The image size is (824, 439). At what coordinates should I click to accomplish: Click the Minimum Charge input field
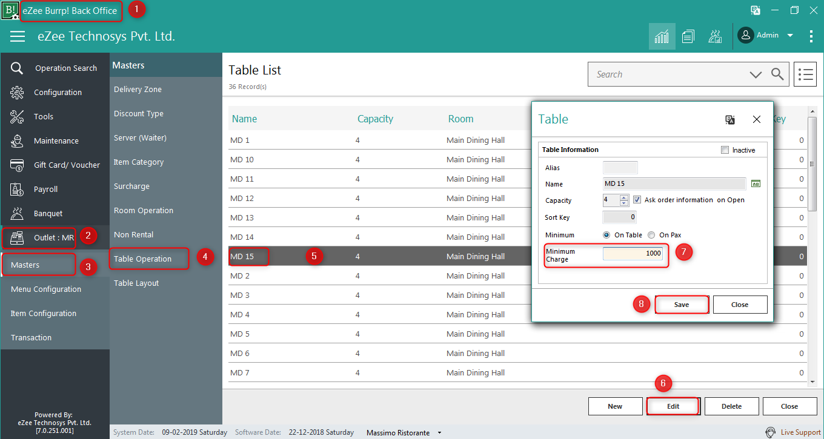click(633, 254)
